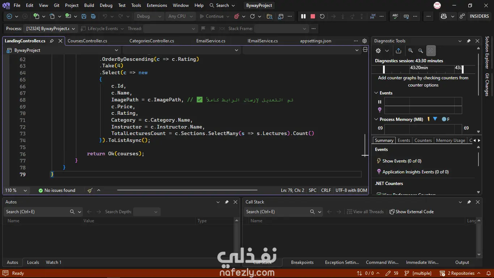Image resolution: width=494 pixels, height=278 pixels.
Task: Switch to CoursesController.cs tab
Action: click(87, 41)
